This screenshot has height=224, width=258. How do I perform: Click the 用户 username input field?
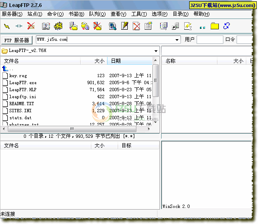210,40
